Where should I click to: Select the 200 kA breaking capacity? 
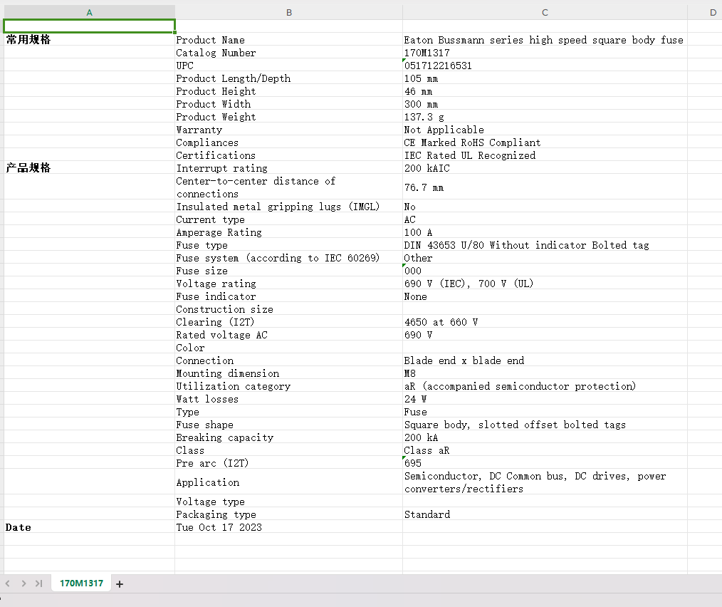point(545,437)
